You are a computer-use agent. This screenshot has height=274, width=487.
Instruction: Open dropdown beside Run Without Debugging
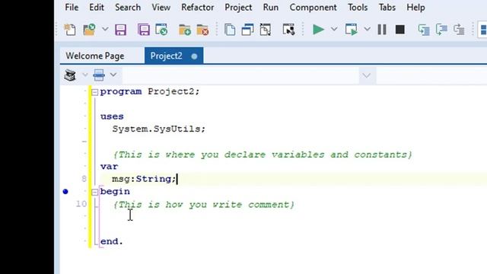pos(367,29)
